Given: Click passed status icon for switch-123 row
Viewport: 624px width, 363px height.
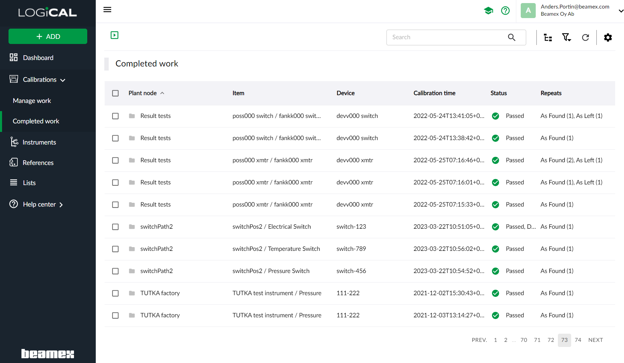Looking at the screenshot, I should [x=496, y=227].
